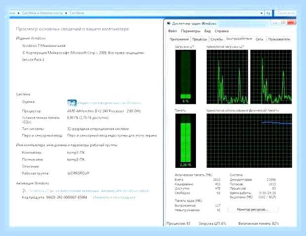
Task: Click the address bar refresh button
Action: pyautogui.click(x=268, y=13)
